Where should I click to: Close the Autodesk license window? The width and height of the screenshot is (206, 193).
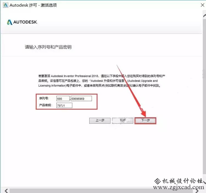[x=202, y=5]
